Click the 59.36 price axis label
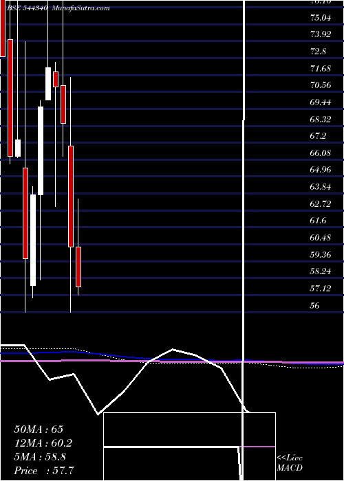344x481 pixels. click(x=321, y=255)
